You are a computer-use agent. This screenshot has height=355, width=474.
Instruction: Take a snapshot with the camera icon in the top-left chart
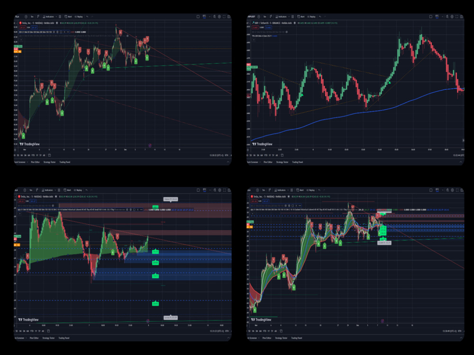(x=229, y=17)
